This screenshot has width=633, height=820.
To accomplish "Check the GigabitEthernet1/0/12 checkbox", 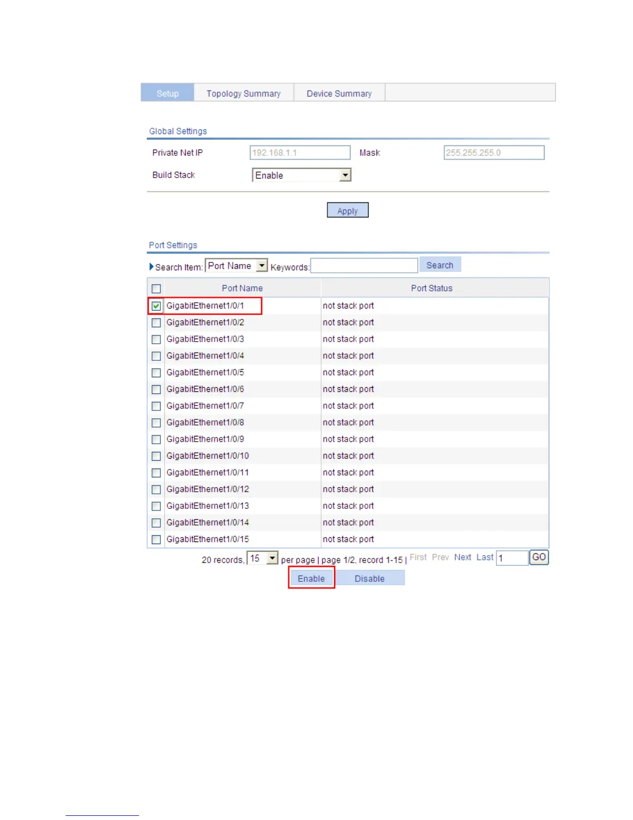I will (x=156, y=490).
